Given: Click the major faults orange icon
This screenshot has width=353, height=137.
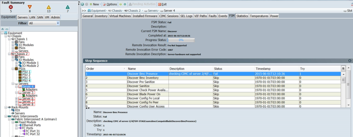Looking at the screenshot, I should point(30,7).
